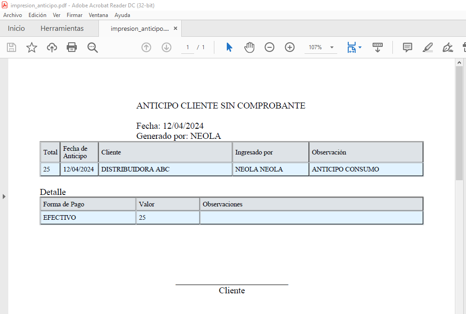
Task: Switch to the hand pan tool
Action: tap(249, 47)
